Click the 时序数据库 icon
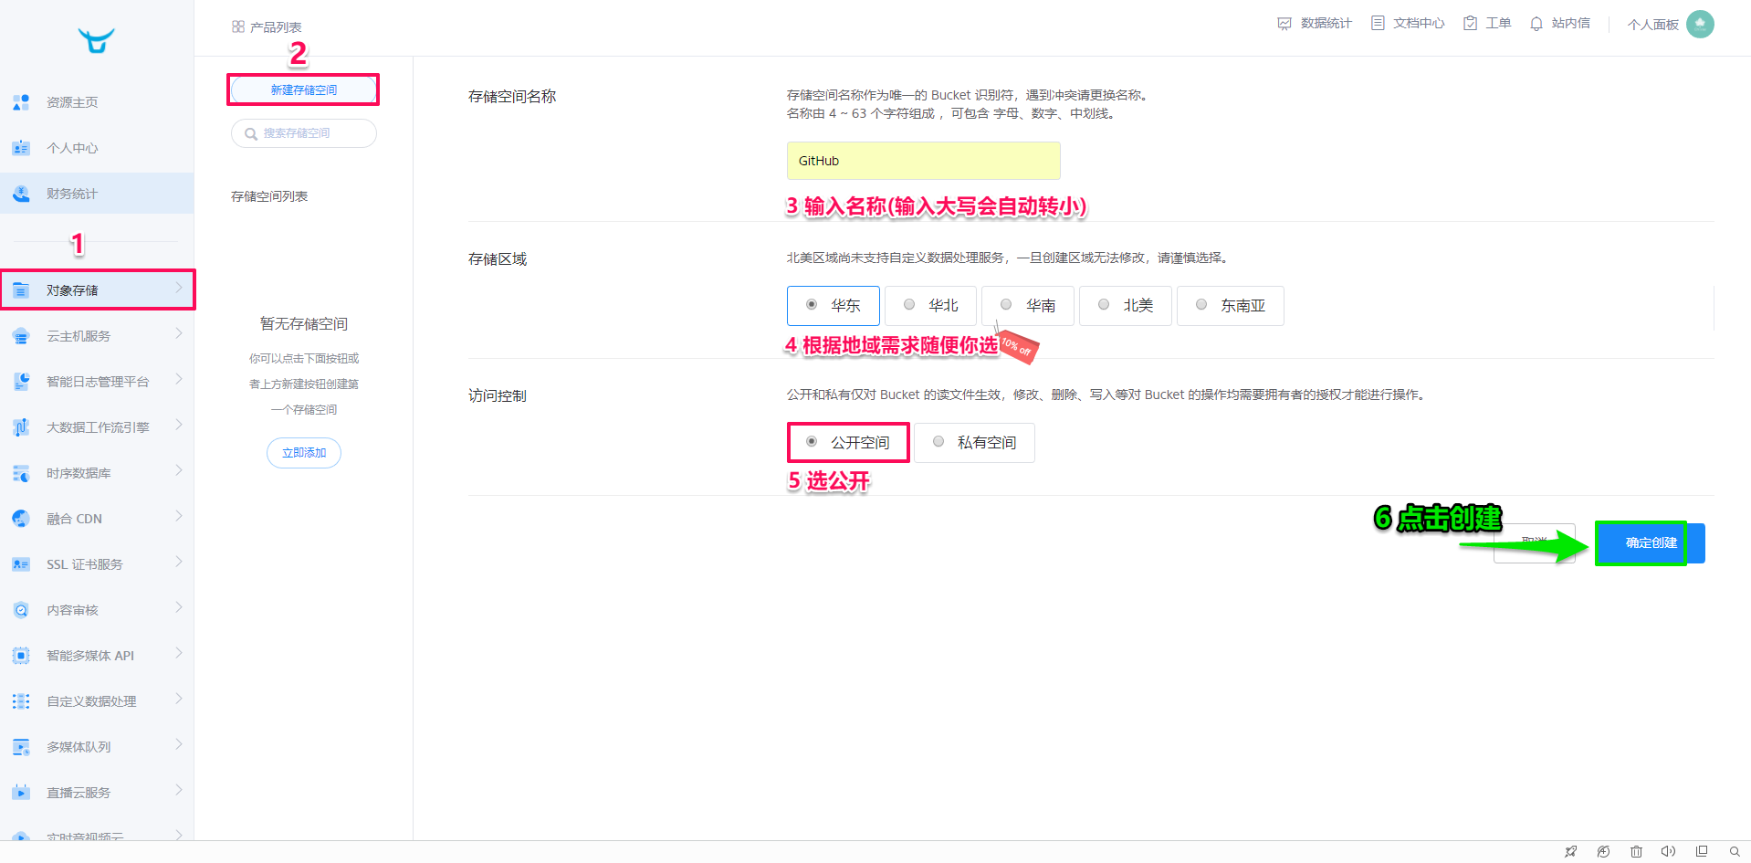This screenshot has width=1751, height=863. 21,473
